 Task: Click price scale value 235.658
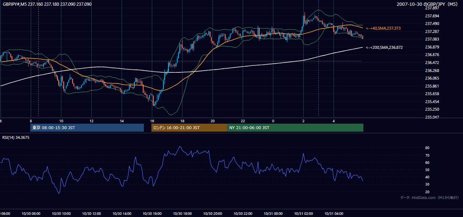431,94
